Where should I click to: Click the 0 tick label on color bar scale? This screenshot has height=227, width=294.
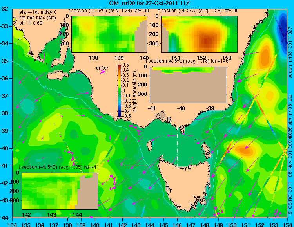123,90
